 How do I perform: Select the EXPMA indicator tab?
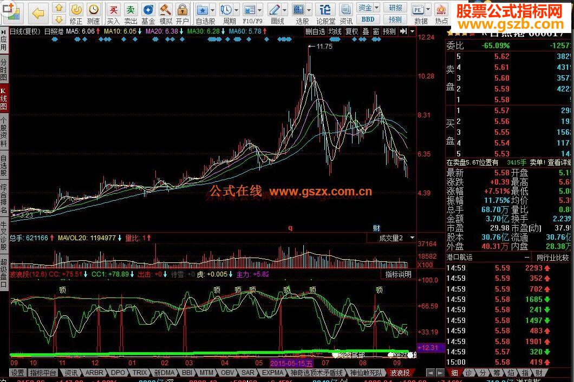273,373
